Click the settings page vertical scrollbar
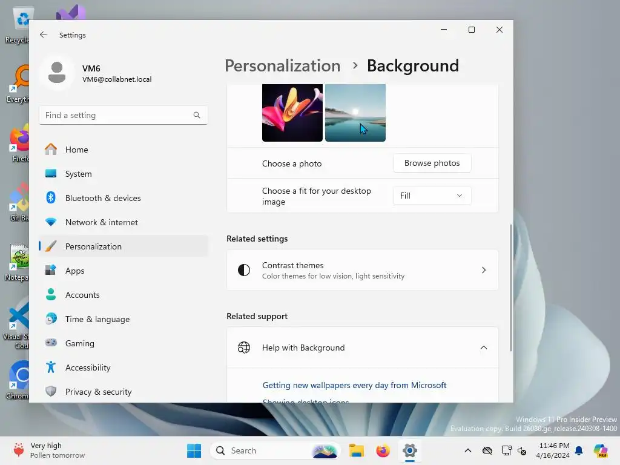The image size is (620, 465). pos(511,288)
